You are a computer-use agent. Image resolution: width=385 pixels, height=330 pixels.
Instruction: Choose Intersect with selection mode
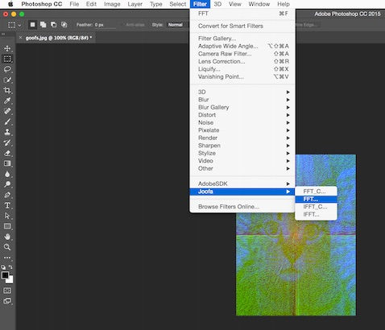click(64, 25)
